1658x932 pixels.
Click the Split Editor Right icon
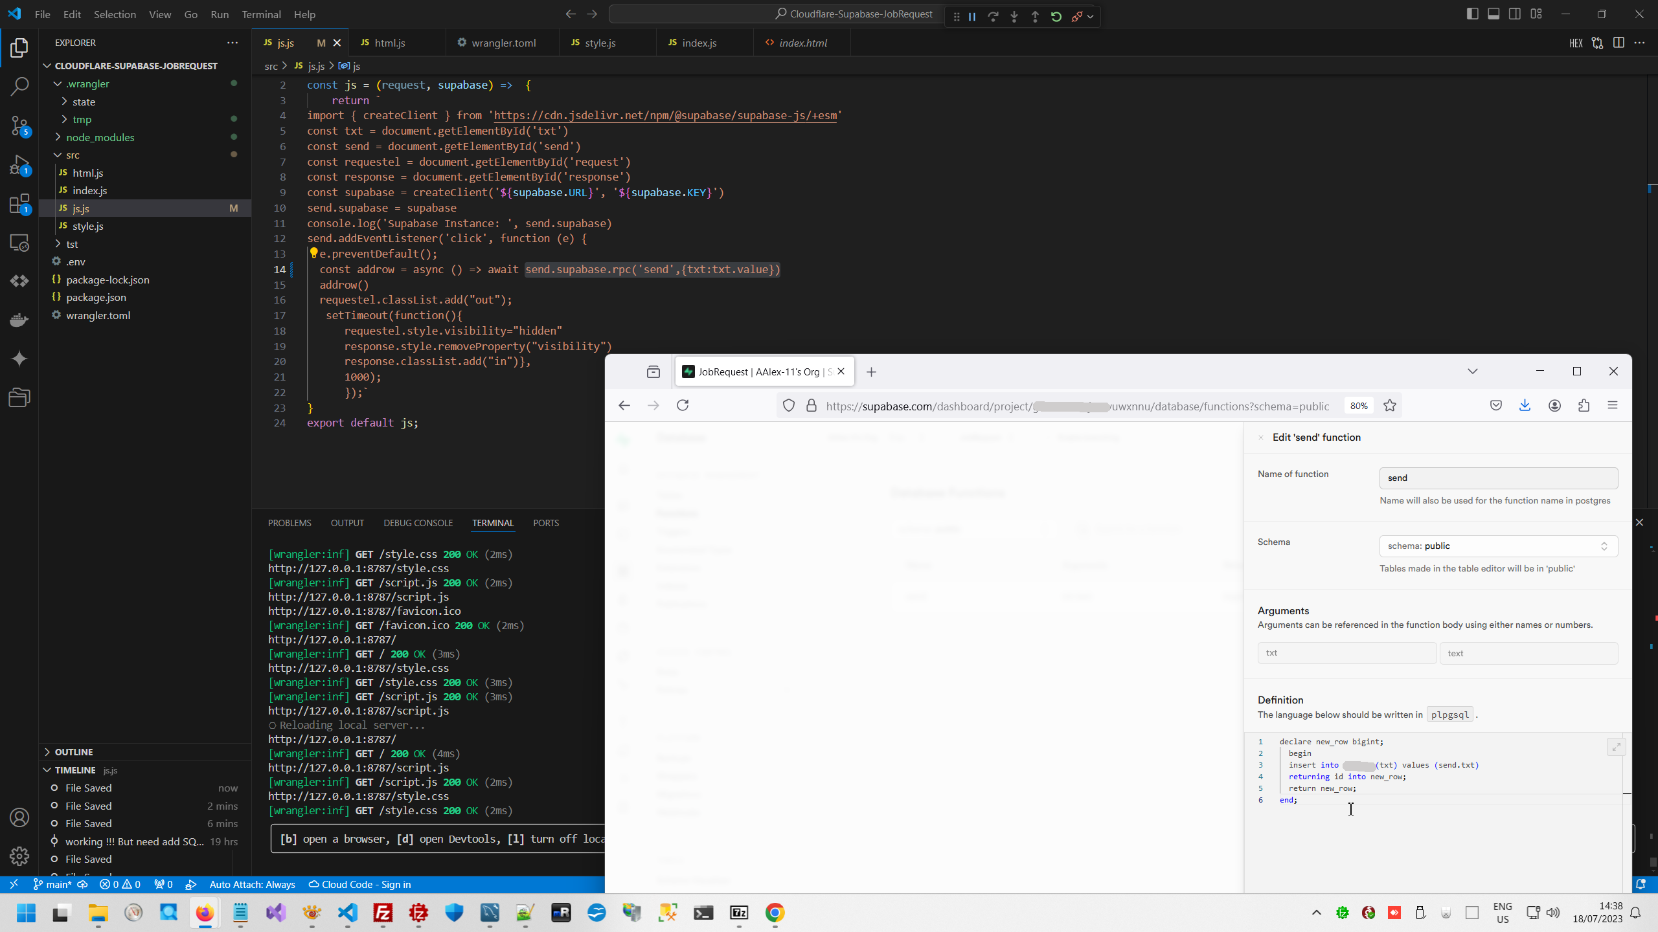pyautogui.click(x=1618, y=43)
